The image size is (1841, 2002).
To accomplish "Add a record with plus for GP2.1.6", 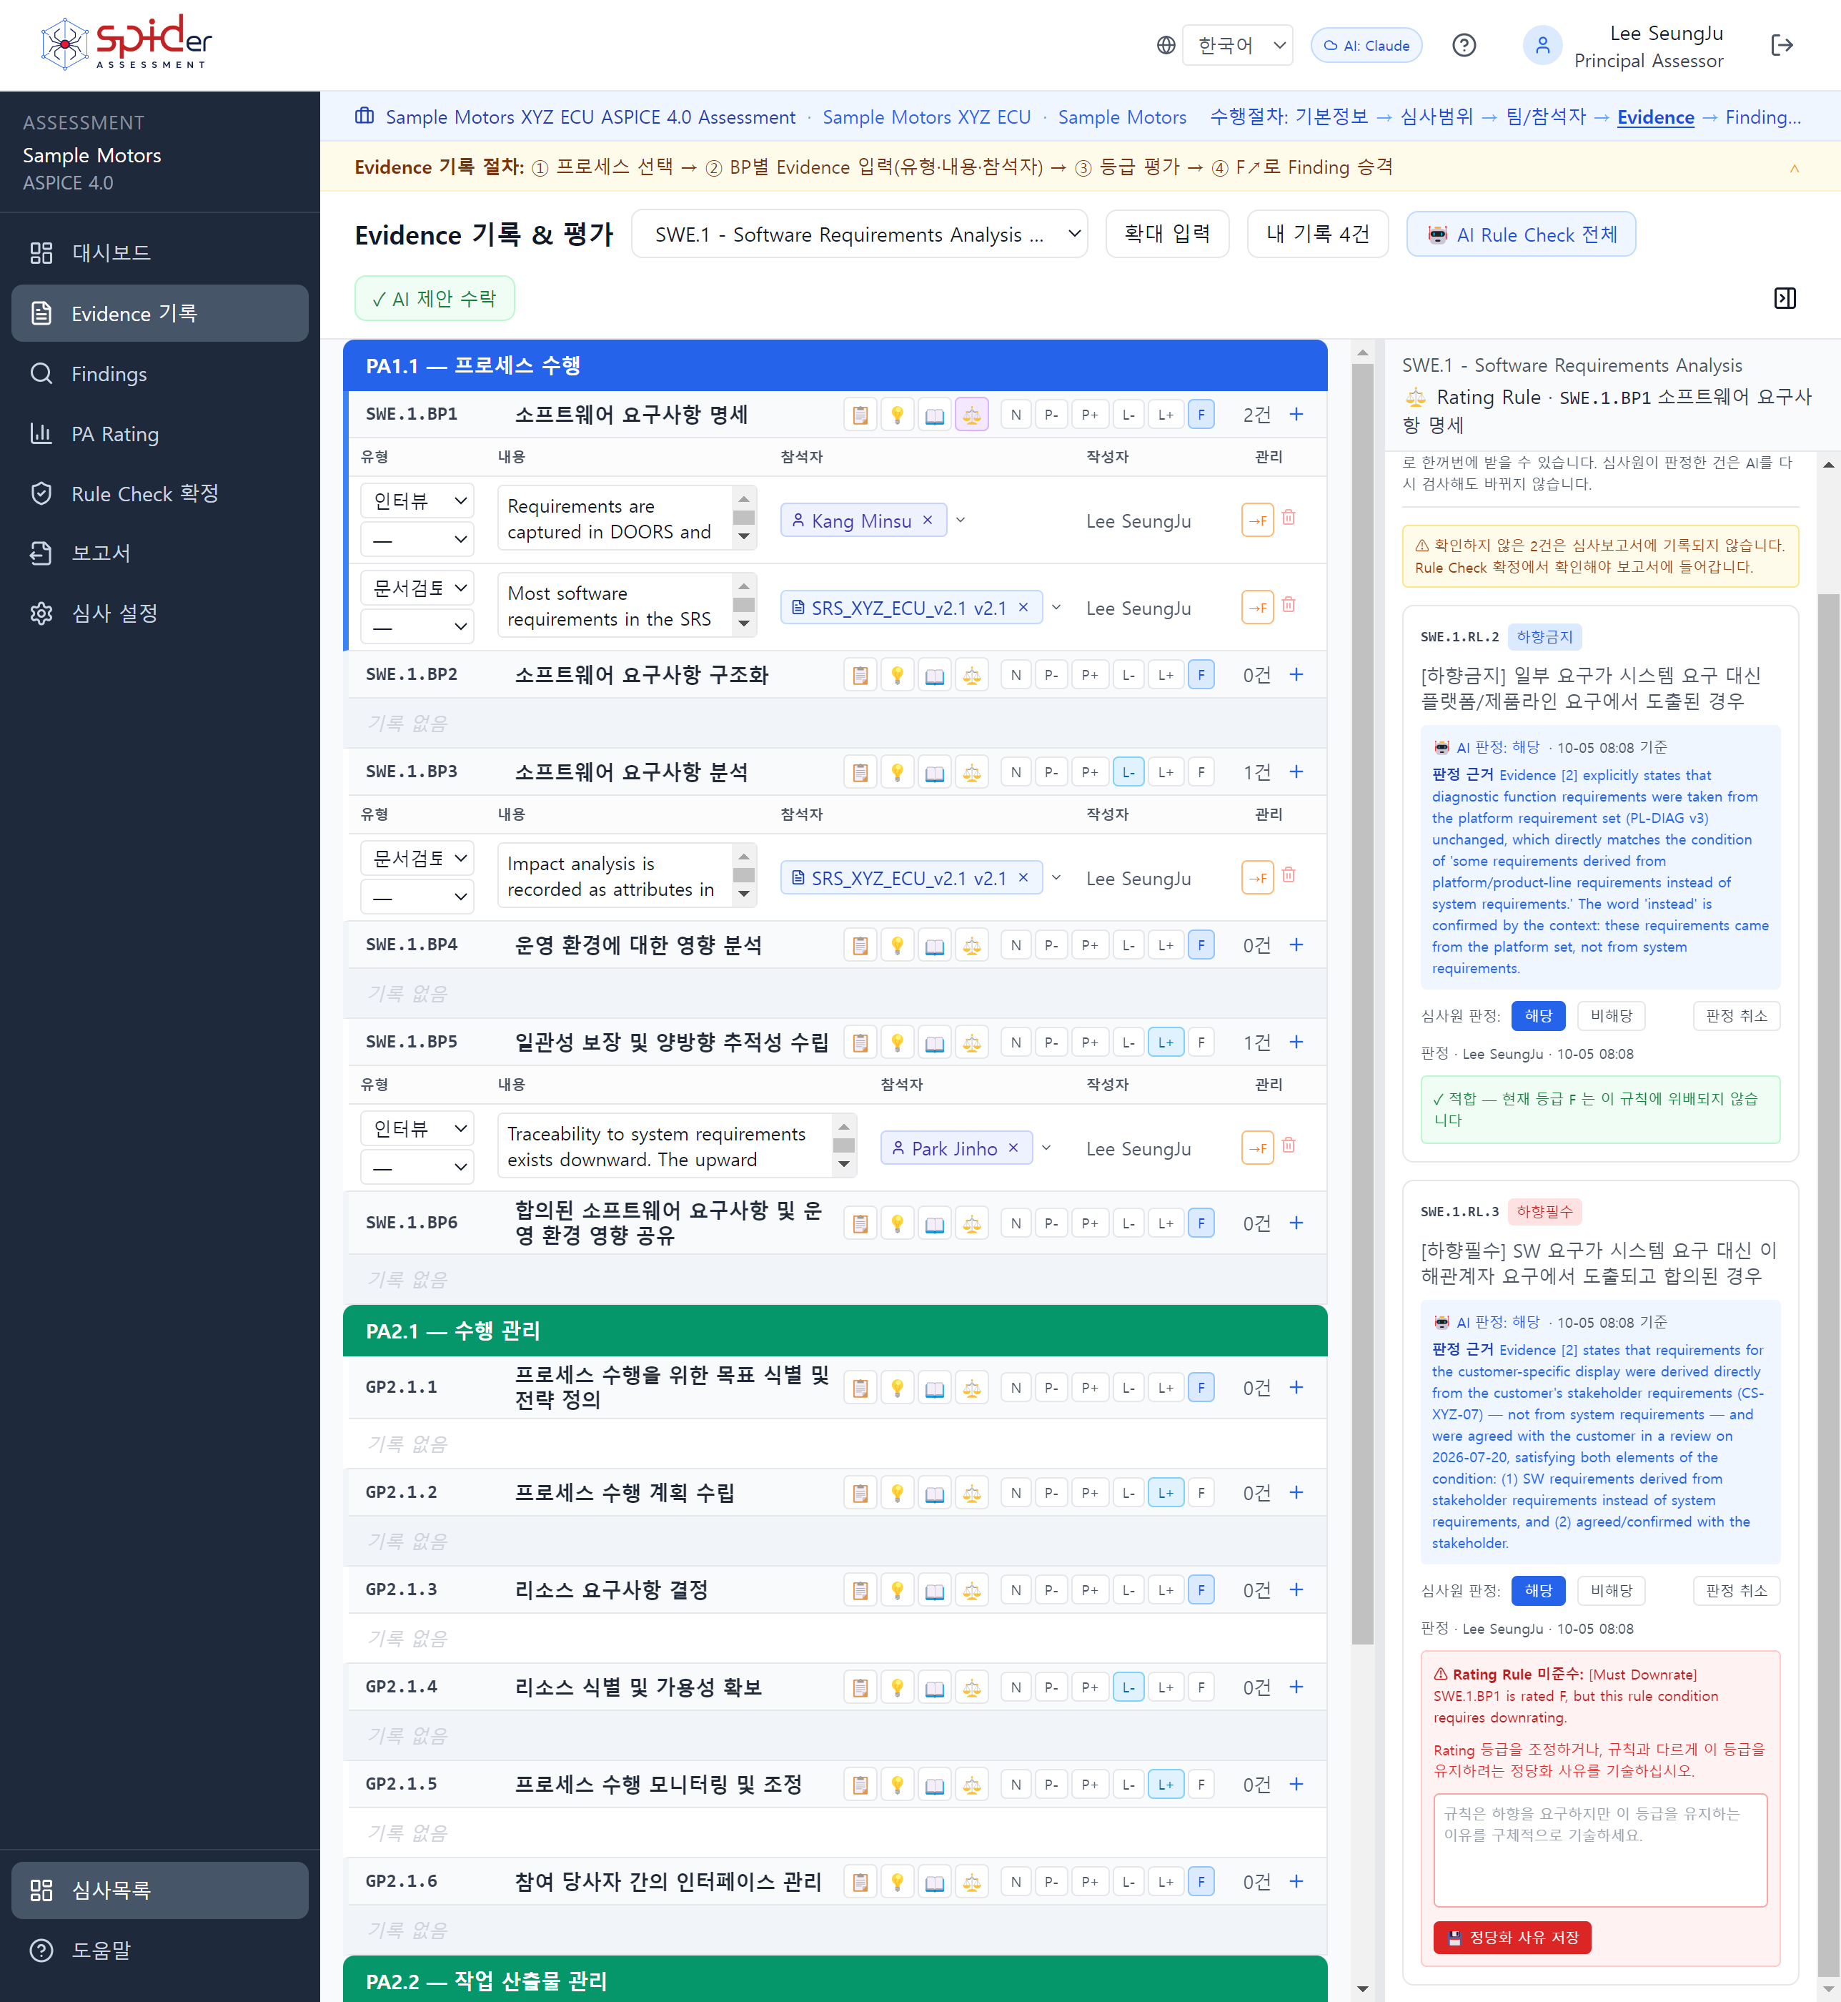I will [1296, 1881].
